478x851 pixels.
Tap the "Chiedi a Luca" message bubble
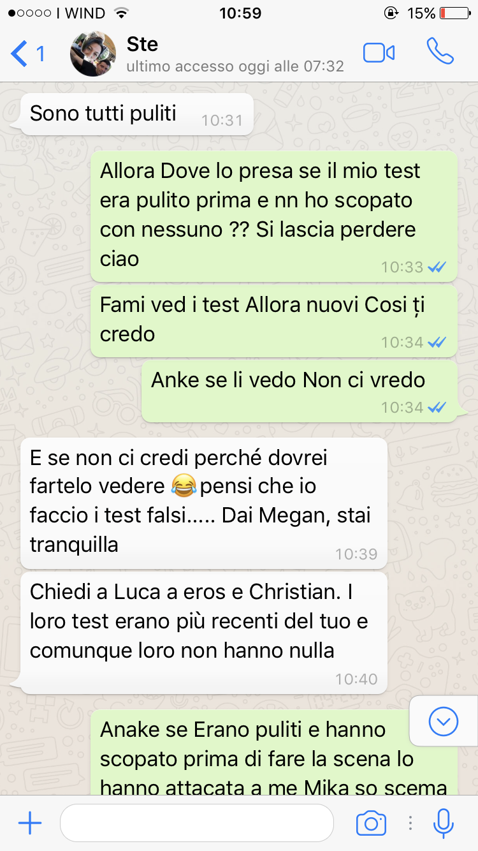tap(204, 632)
